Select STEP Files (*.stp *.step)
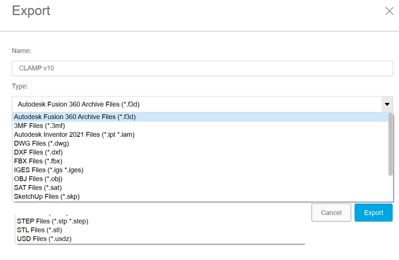This screenshot has width=399, height=260. coord(53,221)
